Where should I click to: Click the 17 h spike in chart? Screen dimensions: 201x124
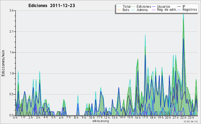point(145,35)
